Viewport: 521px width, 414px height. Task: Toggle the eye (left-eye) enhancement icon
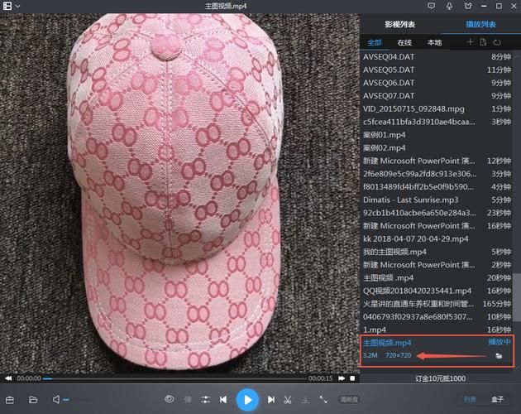pos(170,399)
